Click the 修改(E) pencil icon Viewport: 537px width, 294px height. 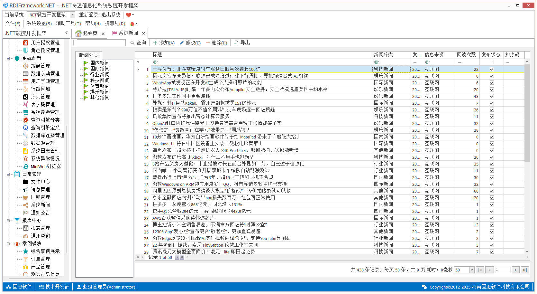pos(182,43)
